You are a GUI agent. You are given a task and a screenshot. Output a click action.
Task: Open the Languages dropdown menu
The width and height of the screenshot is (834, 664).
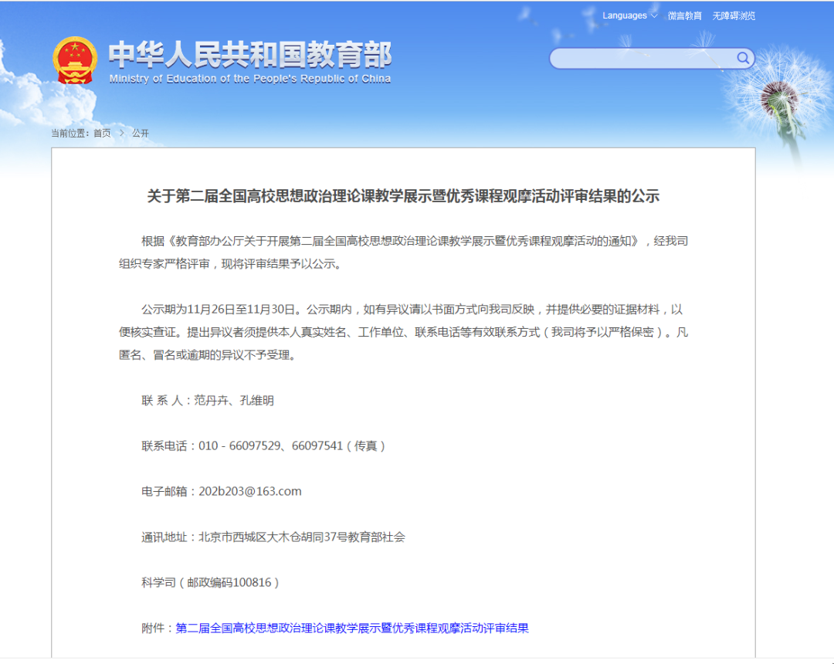625,15
